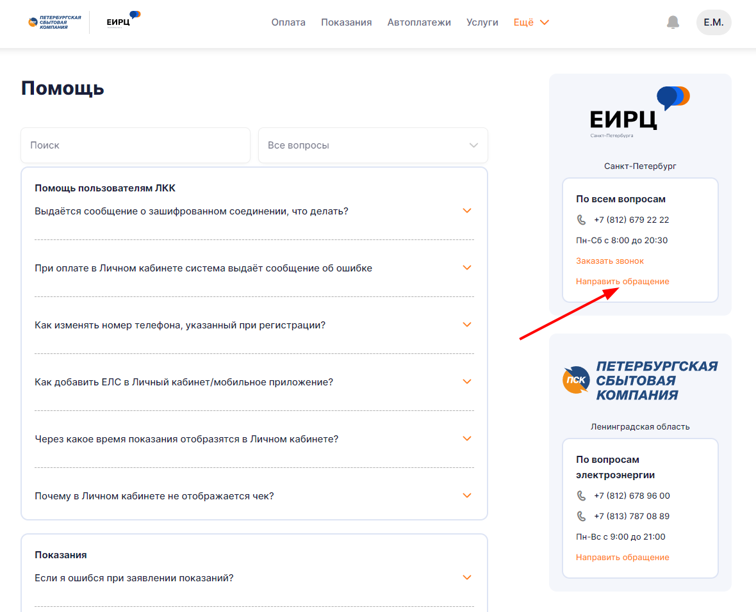Click the large ЕИРЦ Санкт-Петербурга sidebar logo

tap(639, 112)
